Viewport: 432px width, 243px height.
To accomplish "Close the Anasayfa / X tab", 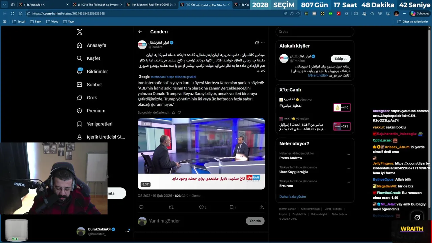I will click(67, 5).
